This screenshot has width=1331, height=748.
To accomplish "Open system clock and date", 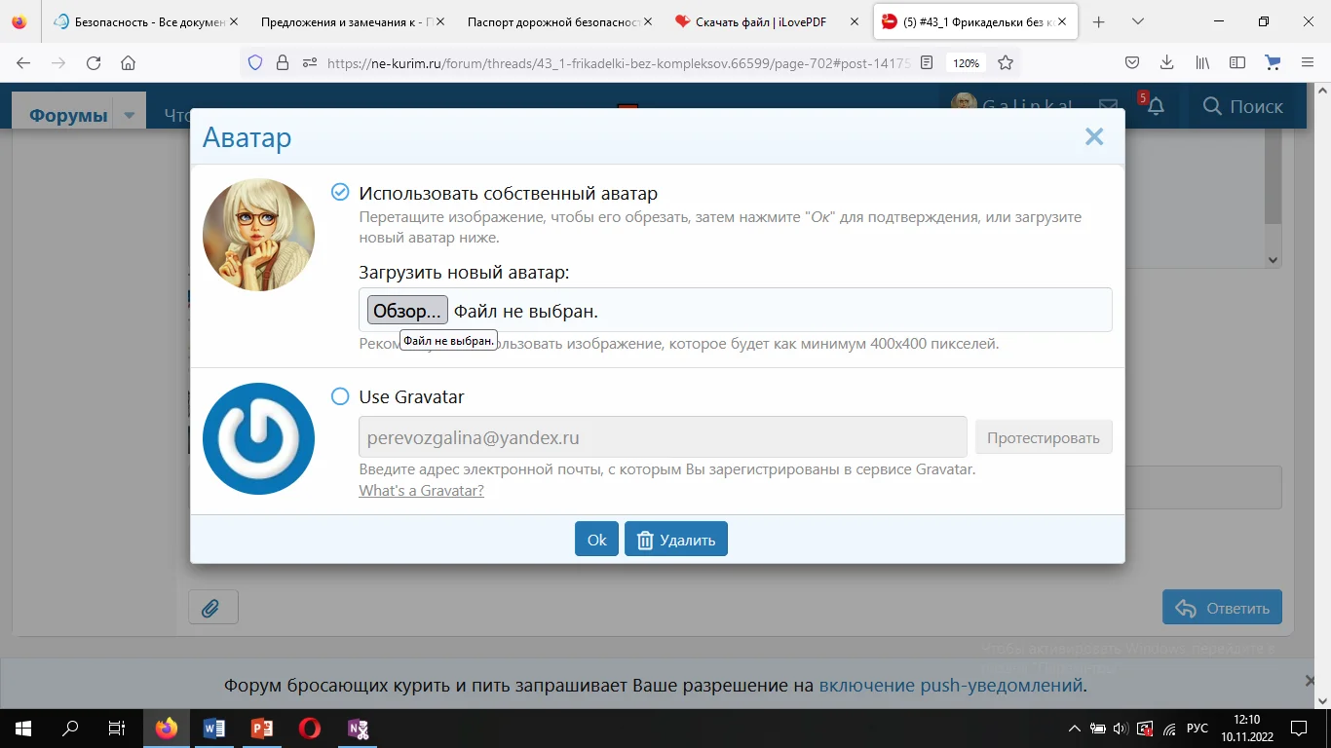I will [1246, 728].
